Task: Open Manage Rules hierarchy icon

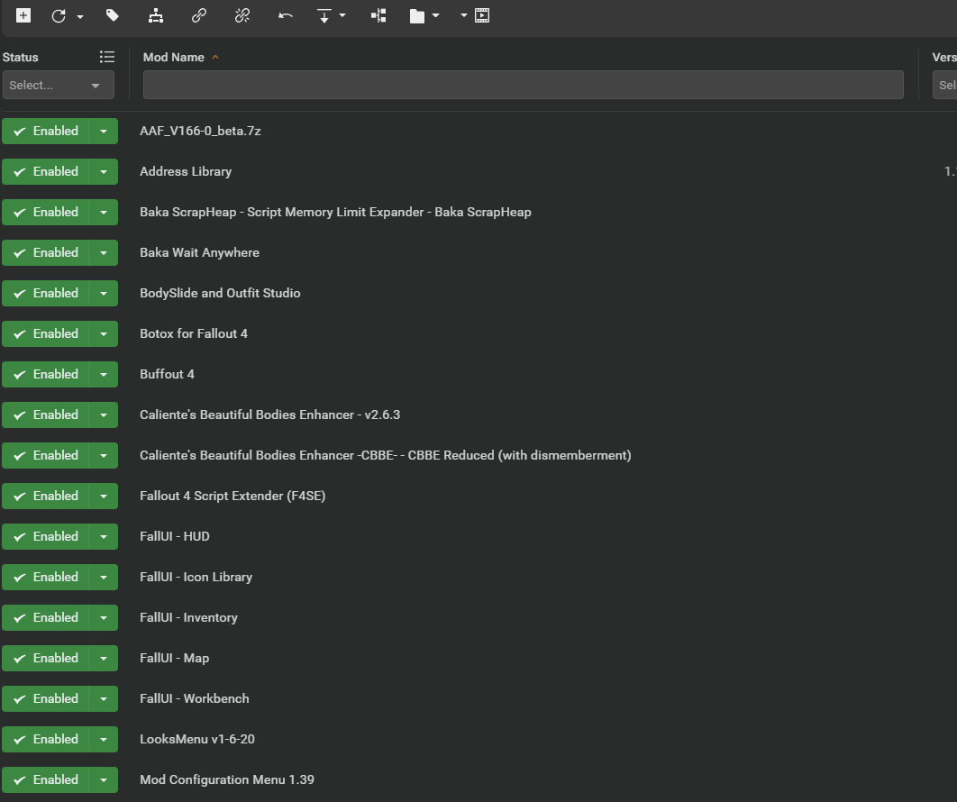Action: pyautogui.click(x=156, y=16)
